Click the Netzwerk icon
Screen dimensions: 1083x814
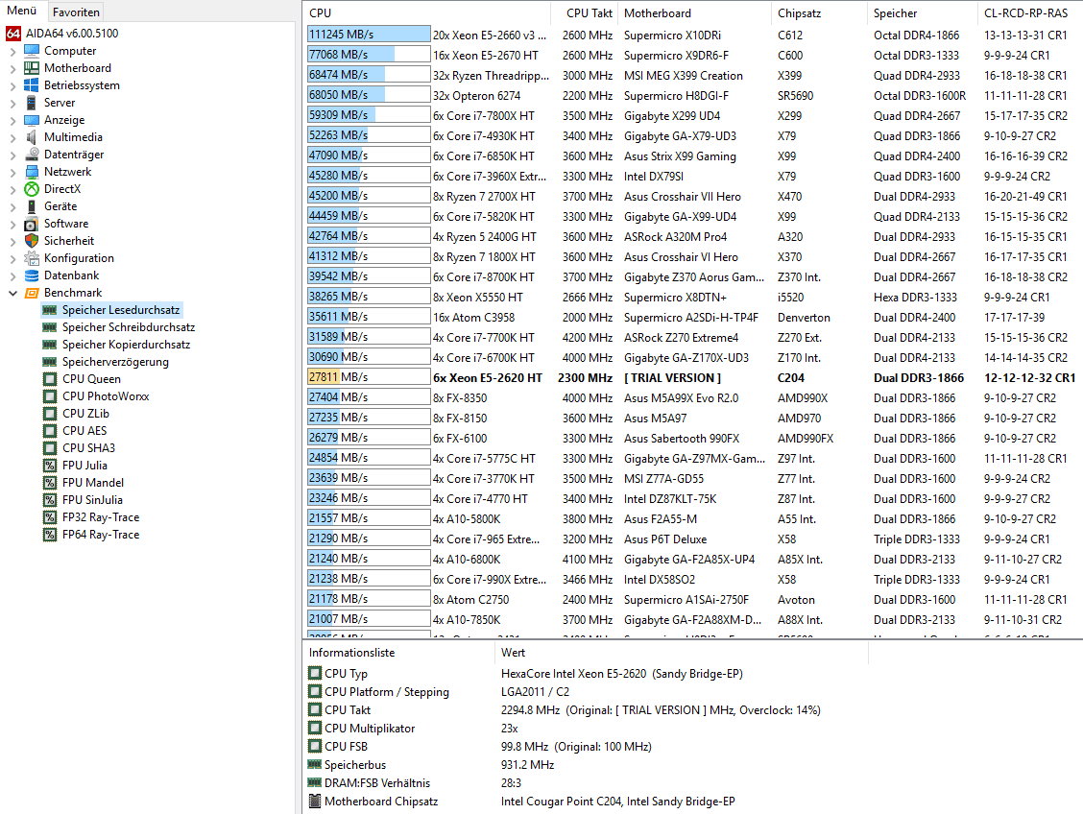pos(32,171)
